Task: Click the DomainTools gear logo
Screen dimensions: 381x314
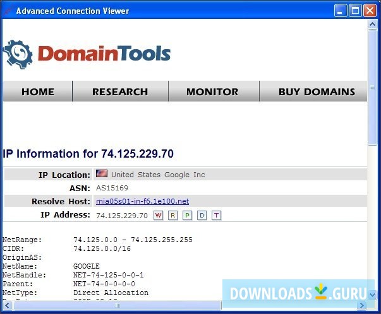Action: click(18, 54)
